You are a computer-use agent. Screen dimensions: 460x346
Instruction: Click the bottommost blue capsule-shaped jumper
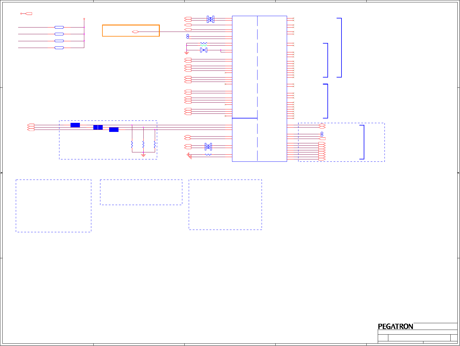click(59, 48)
